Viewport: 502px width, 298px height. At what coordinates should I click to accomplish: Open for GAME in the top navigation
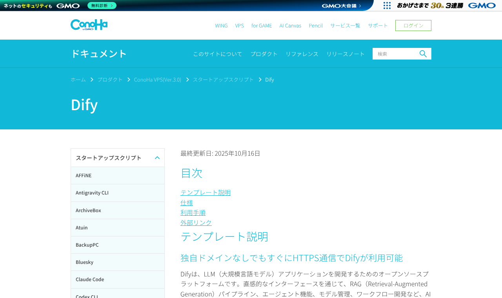[x=262, y=25]
